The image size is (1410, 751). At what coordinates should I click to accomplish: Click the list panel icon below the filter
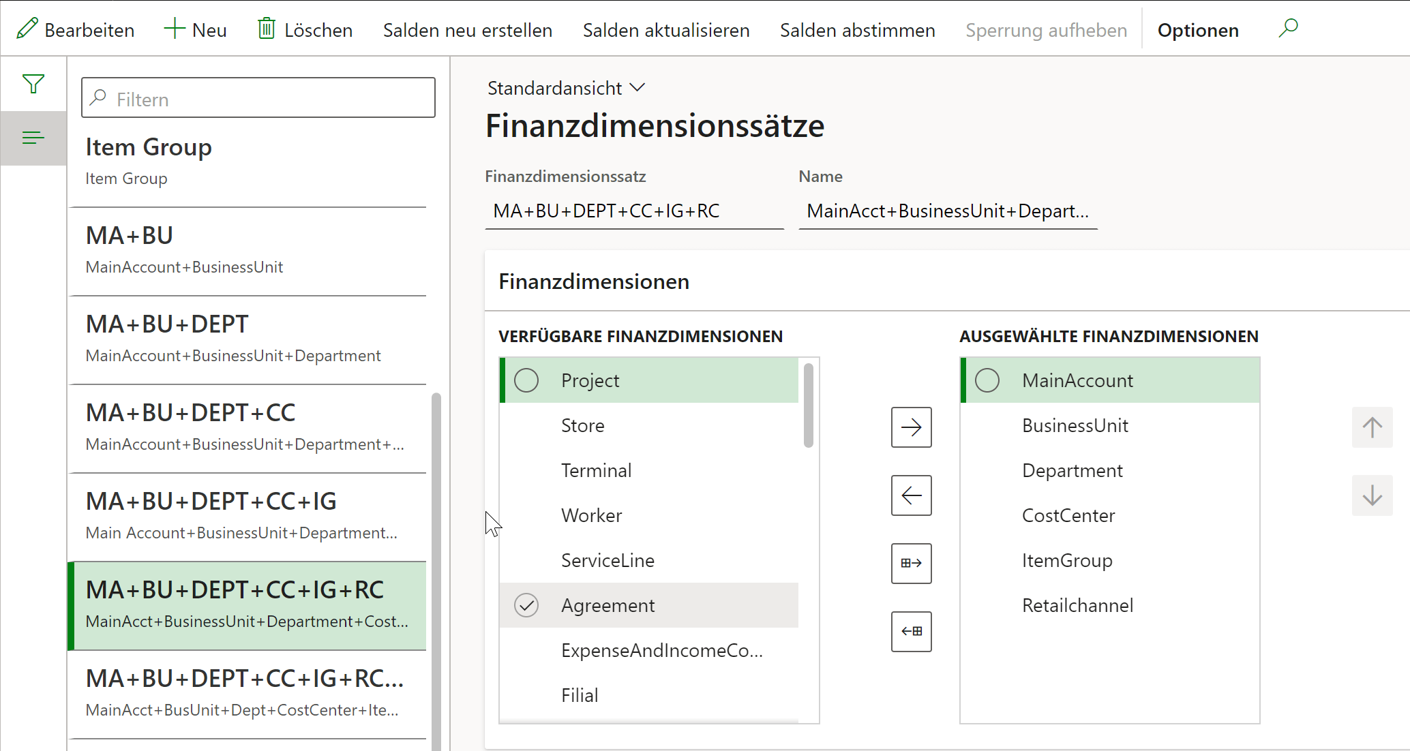tap(33, 138)
